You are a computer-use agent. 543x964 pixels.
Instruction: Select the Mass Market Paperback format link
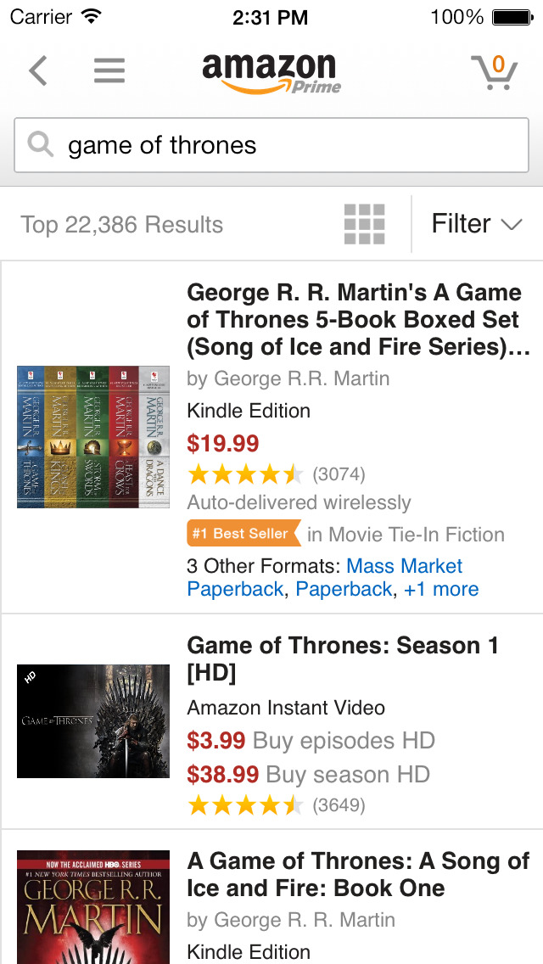point(405,566)
